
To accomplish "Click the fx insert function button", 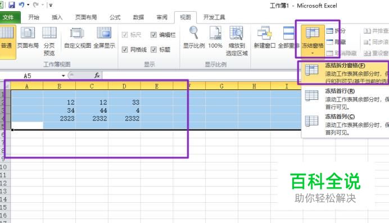I will 97,76.
